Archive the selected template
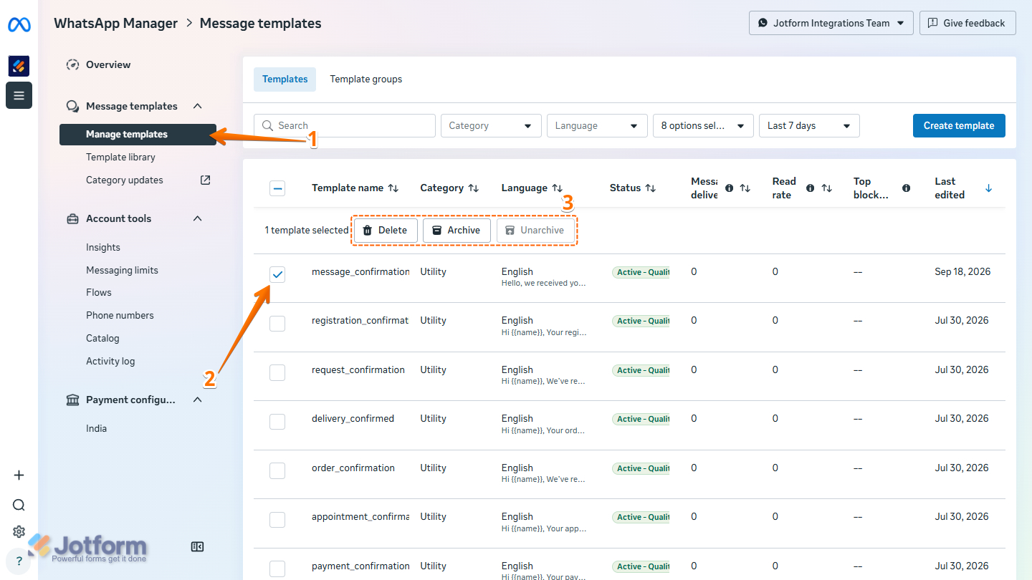 point(457,231)
